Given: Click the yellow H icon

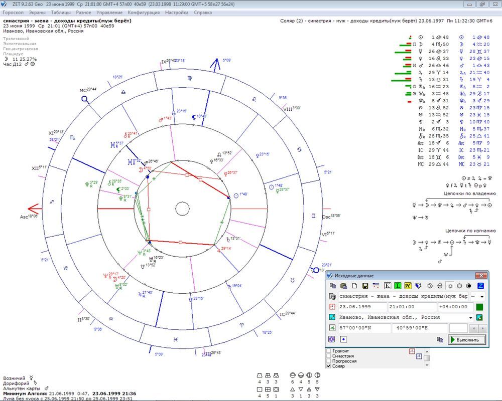Looking at the screenshot, I should 408,286.
